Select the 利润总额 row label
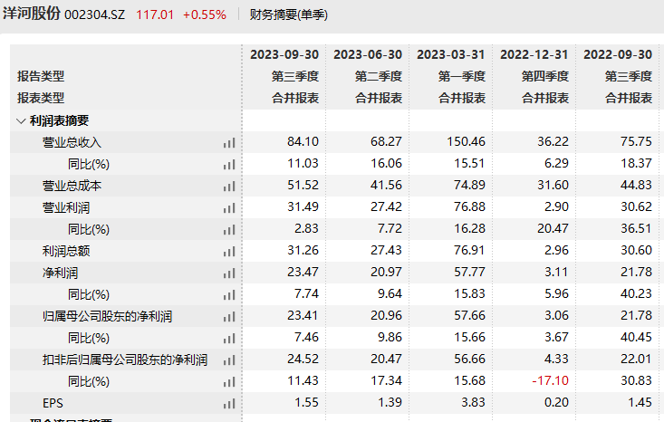 tap(66, 251)
